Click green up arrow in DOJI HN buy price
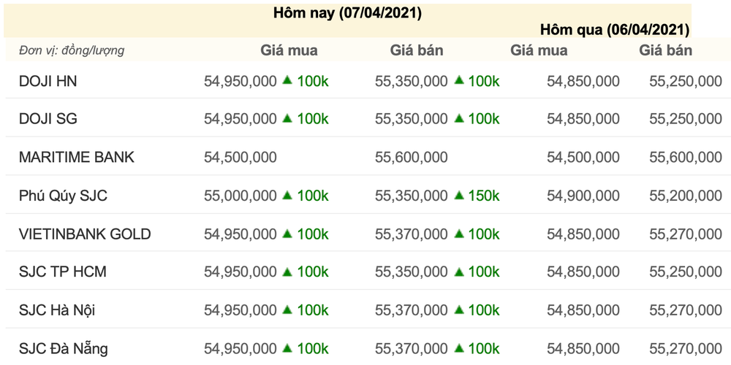The image size is (731, 365). coord(287,80)
